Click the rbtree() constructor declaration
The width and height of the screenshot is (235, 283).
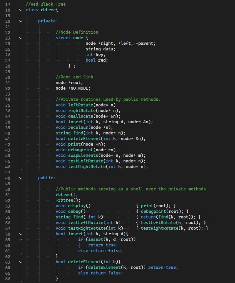(67, 195)
